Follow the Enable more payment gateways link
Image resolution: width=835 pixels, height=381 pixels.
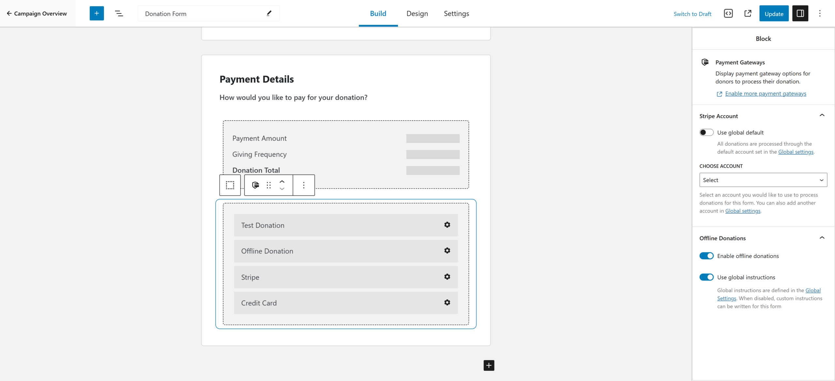(x=765, y=94)
